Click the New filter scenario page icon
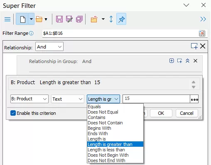The image size is (211, 165). (x=22, y=19)
